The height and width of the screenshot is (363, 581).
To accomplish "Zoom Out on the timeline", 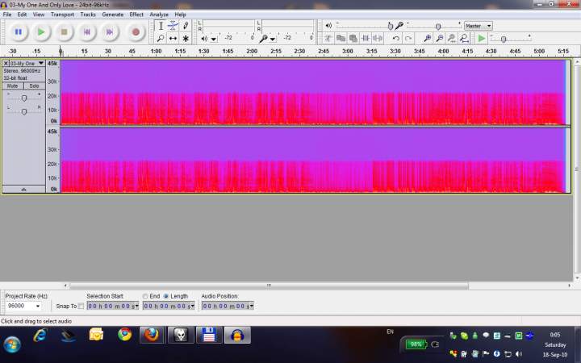I will (x=440, y=38).
